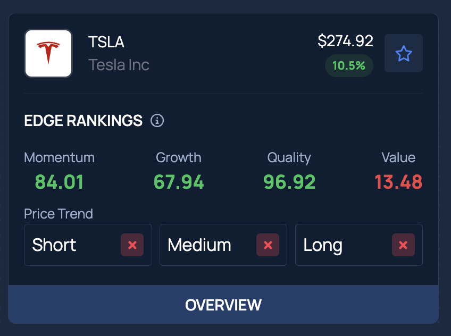Screen dimensions: 451x336
Task: Select the Growth score 67.94
Action: coord(179,182)
